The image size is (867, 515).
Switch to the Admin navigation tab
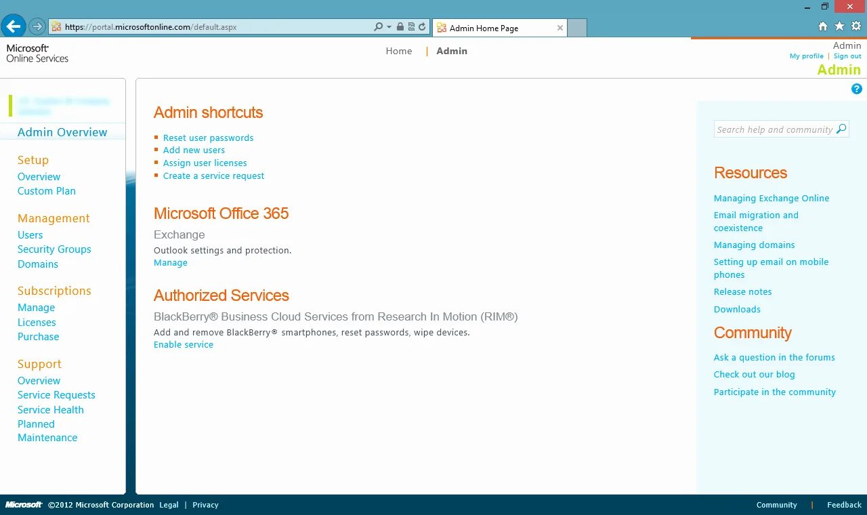[452, 51]
